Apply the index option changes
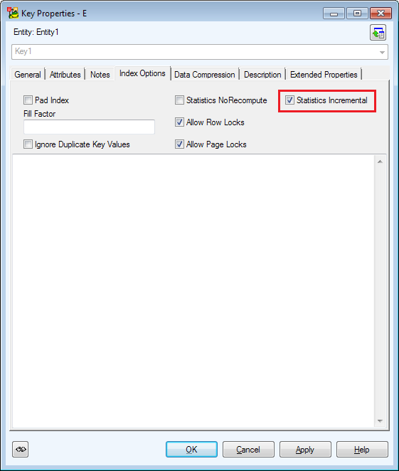The height and width of the screenshot is (471, 399). click(x=305, y=450)
